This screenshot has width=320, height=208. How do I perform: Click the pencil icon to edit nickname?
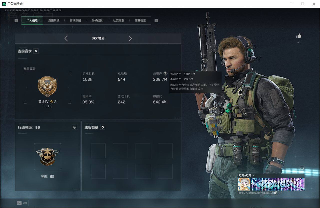click(x=254, y=175)
